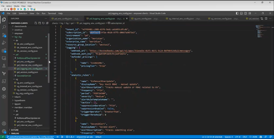Open the Run and Debug icon
This screenshot has width=274, height=139.
[x=4, y=43]
